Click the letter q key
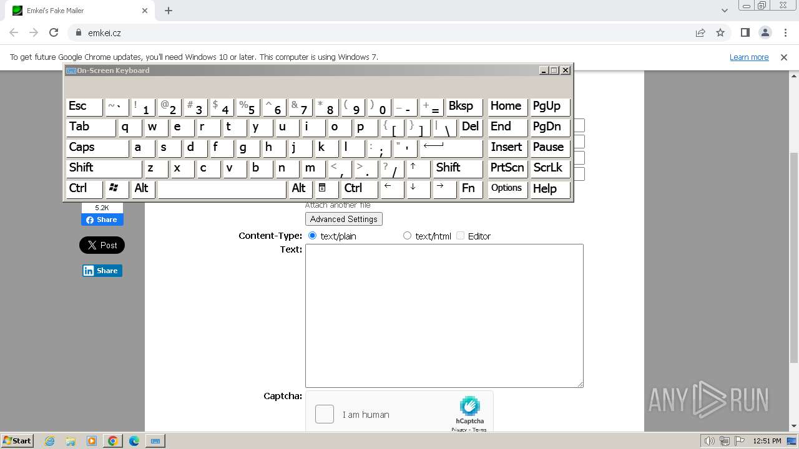This screenshot has height=449, width=799. coord(130,127)
